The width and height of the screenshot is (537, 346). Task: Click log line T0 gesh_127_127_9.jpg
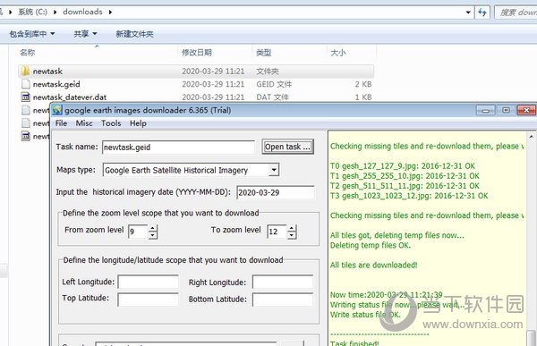point(403,166)
